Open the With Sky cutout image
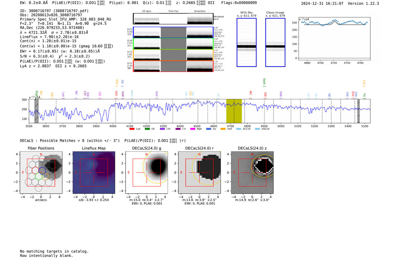The width and height of the screenshot is (399, 271). click(x=247, y=42)
